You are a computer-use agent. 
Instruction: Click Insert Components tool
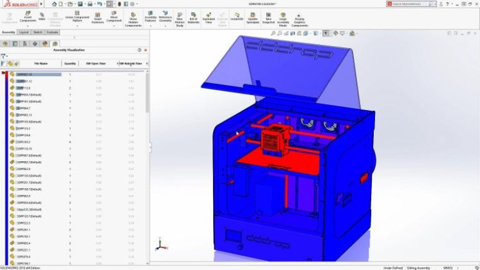click(x=28, y=17)
